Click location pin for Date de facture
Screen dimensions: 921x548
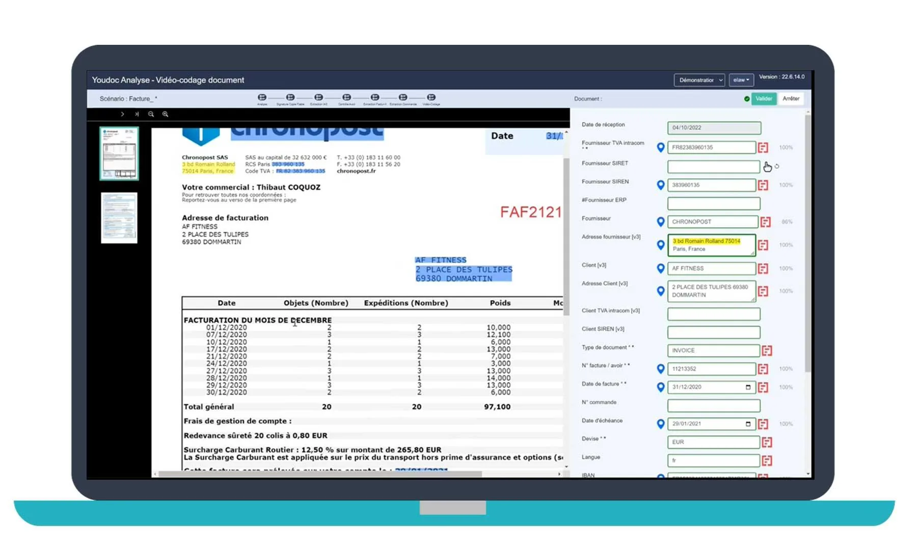click(x=661, y=387)
